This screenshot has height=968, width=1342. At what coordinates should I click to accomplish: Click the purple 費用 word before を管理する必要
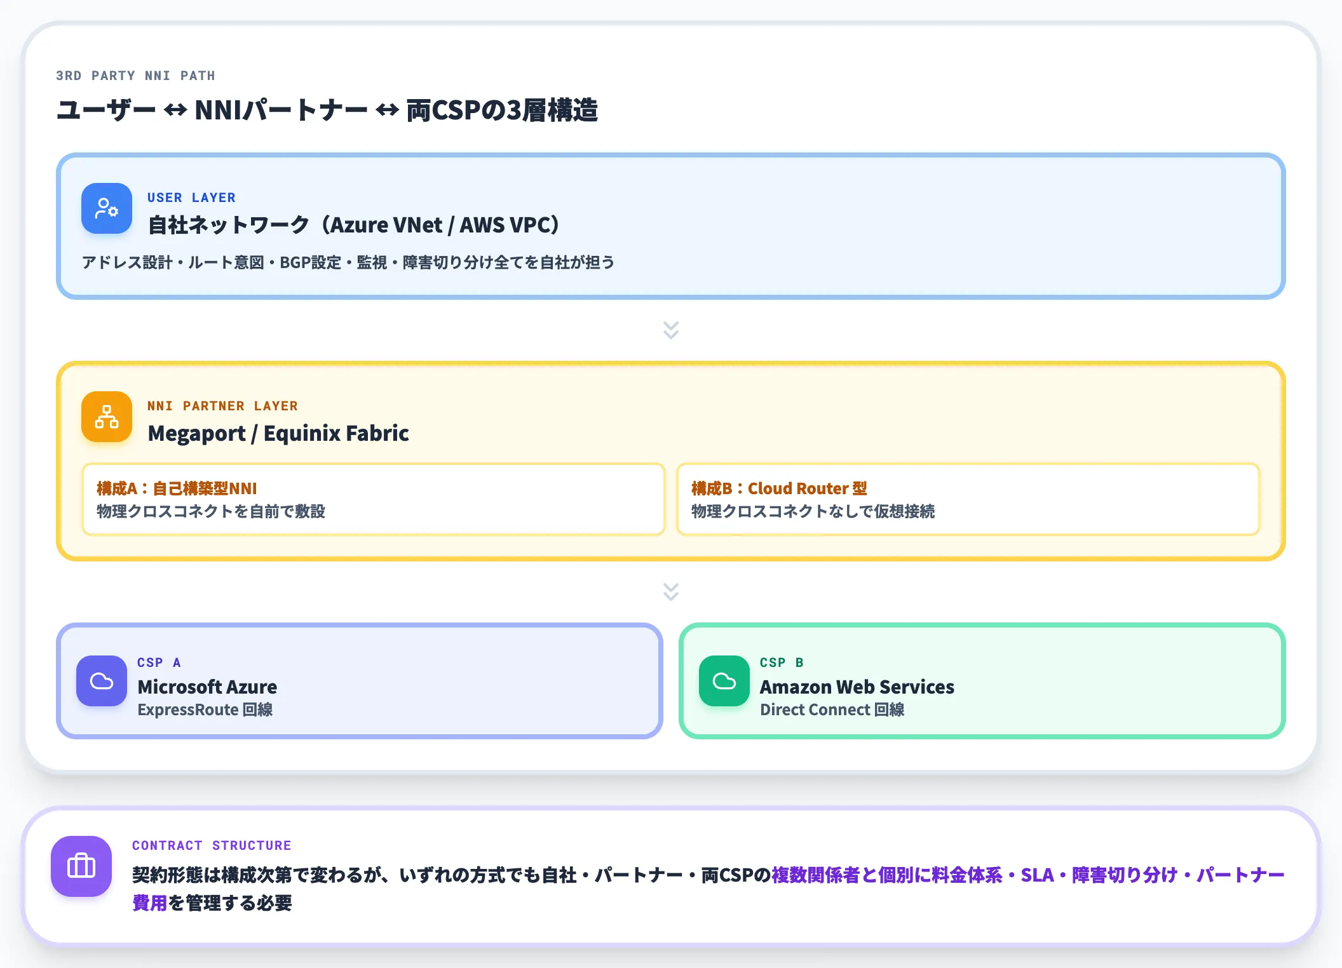coord(150,903)
